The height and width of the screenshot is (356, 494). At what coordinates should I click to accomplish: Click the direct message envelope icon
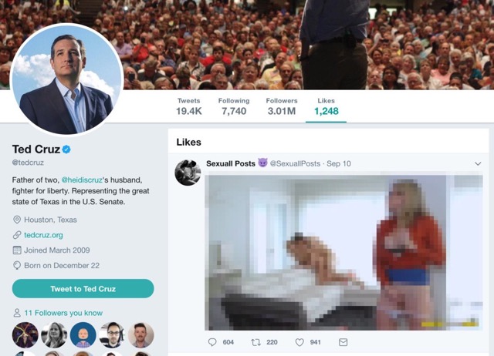click(343, 342)
